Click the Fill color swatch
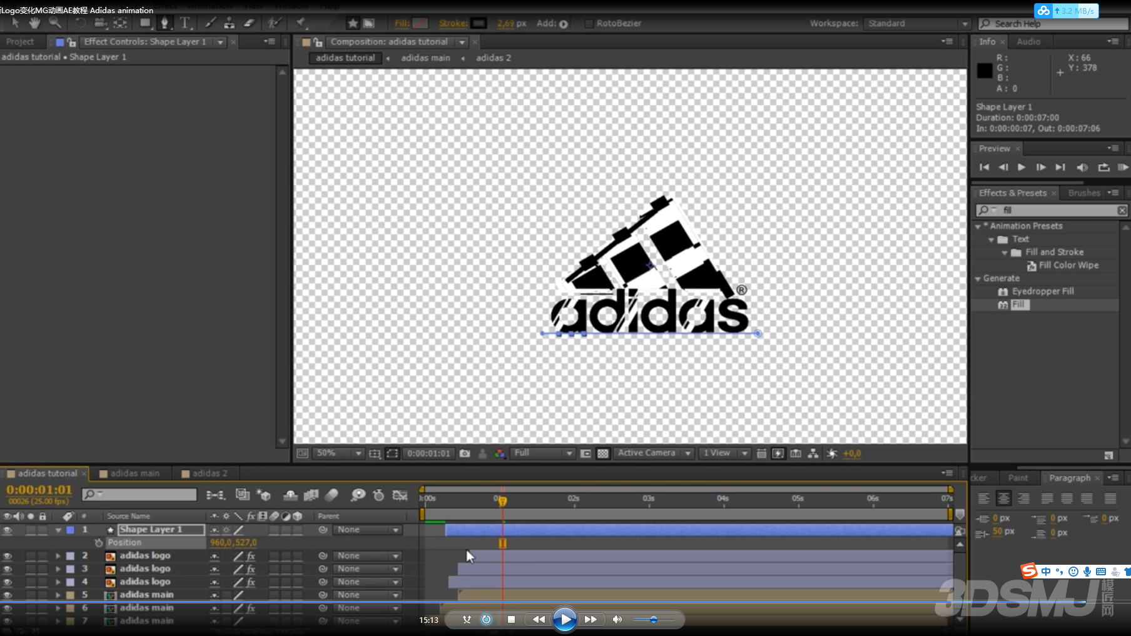The height and width of the screenshot is (636, 1131). point(420,23)
